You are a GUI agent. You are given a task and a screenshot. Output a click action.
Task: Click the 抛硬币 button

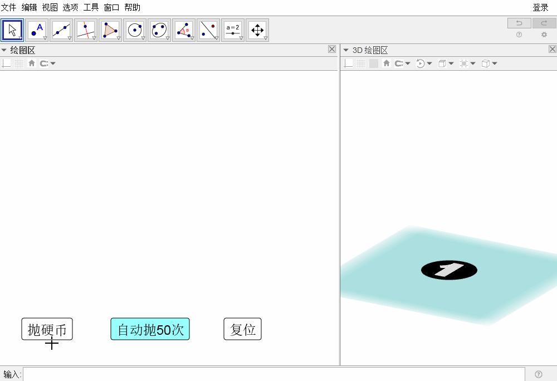(x=47, y=329)
